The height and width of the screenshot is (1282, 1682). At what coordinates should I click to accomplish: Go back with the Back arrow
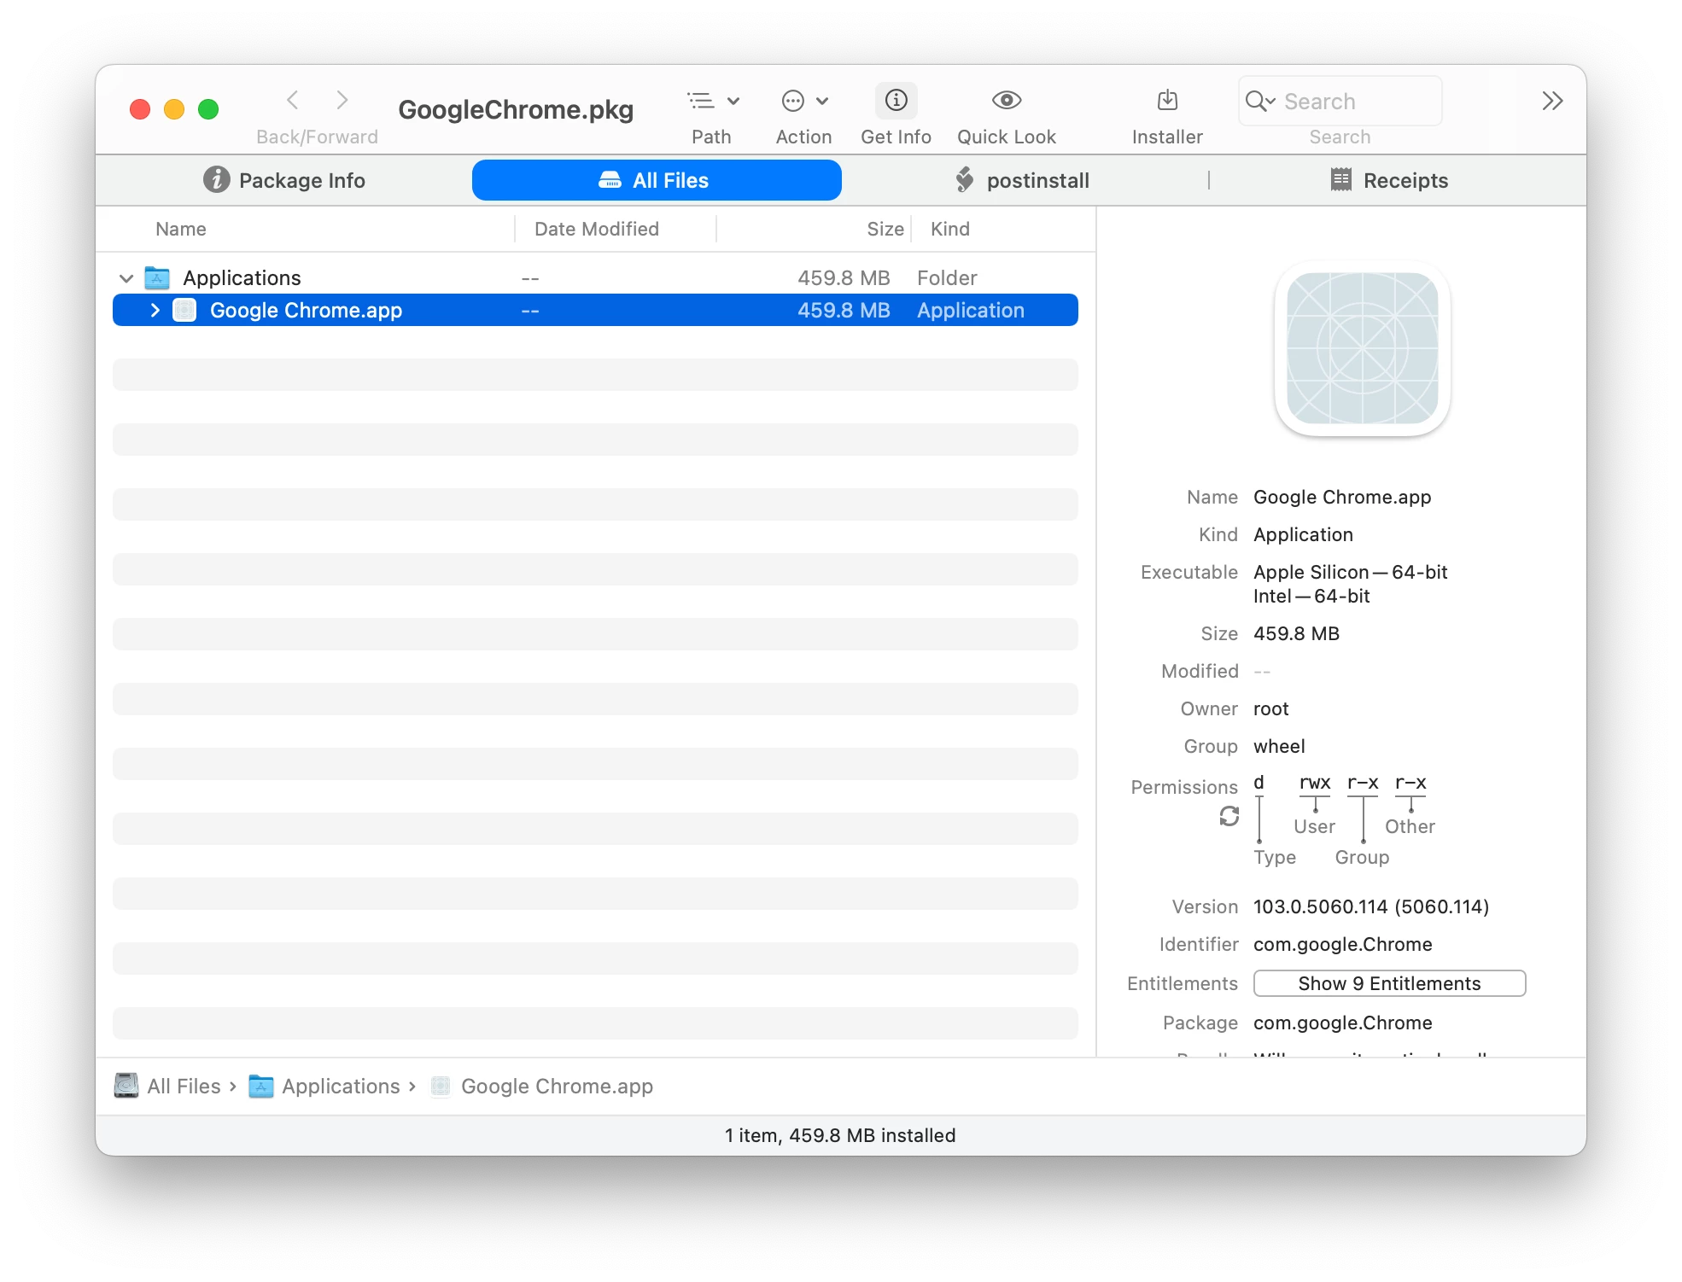[293, 101]
